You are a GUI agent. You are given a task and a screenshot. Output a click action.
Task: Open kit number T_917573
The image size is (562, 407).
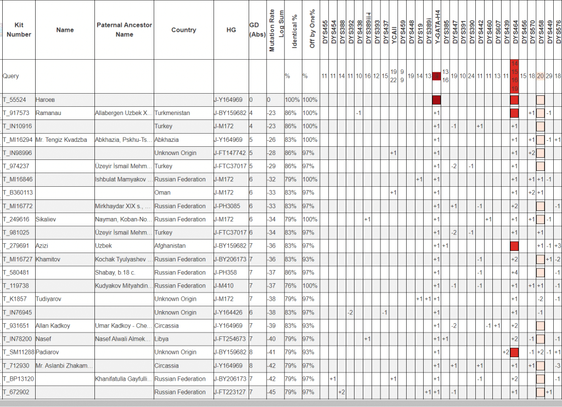coord(18,113)
